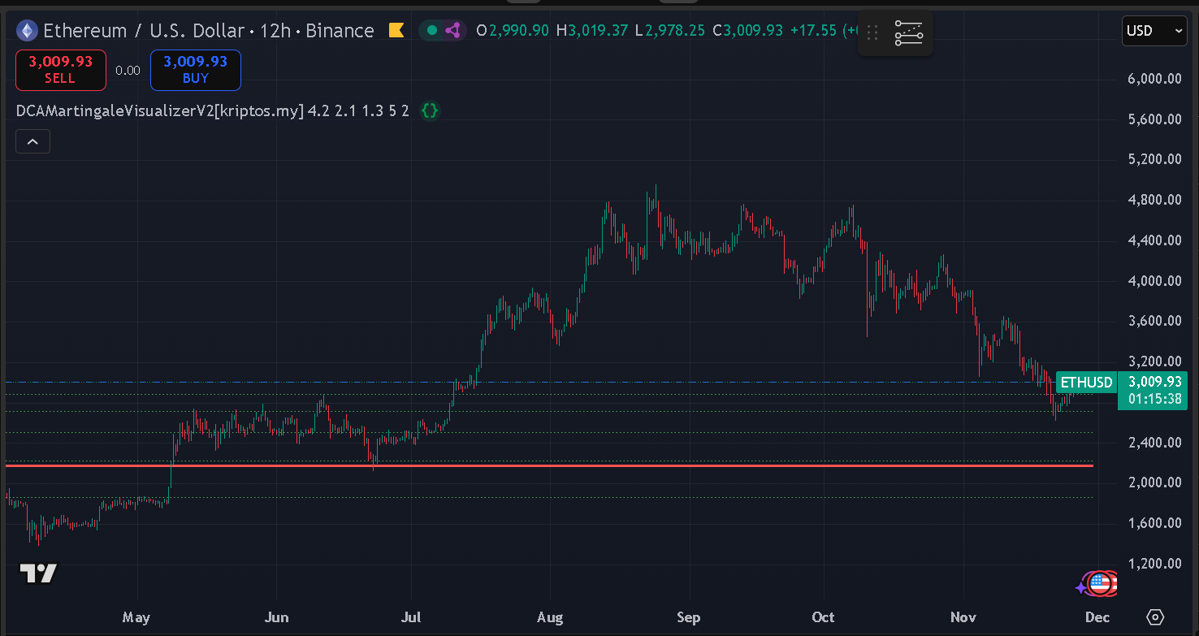
Task: Click the yellow flag marker icon
Action: click(396, 31)
